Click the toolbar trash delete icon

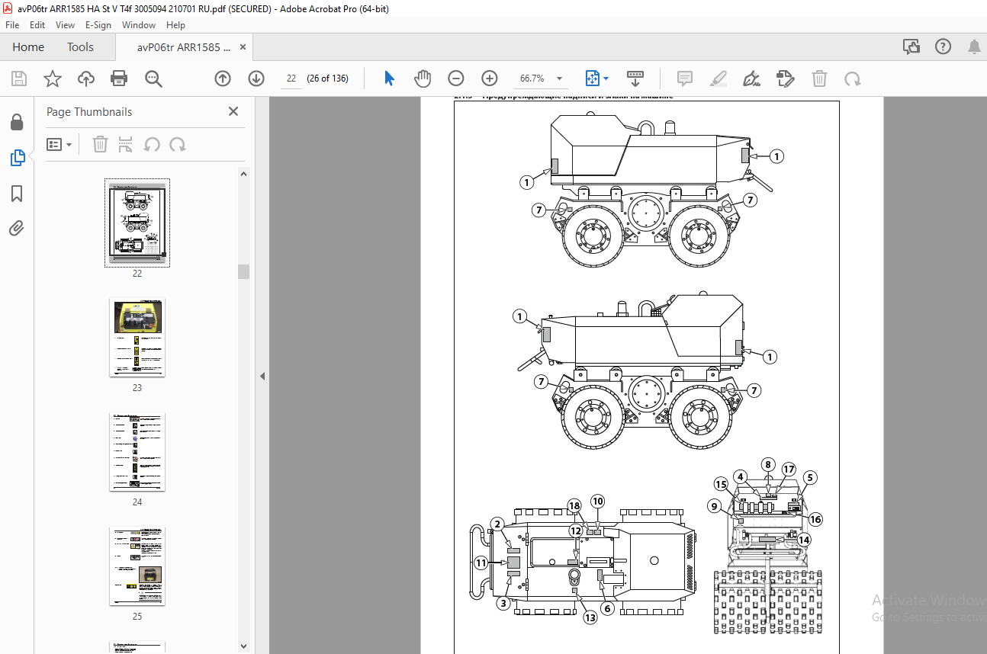click(x=819, y=79)
